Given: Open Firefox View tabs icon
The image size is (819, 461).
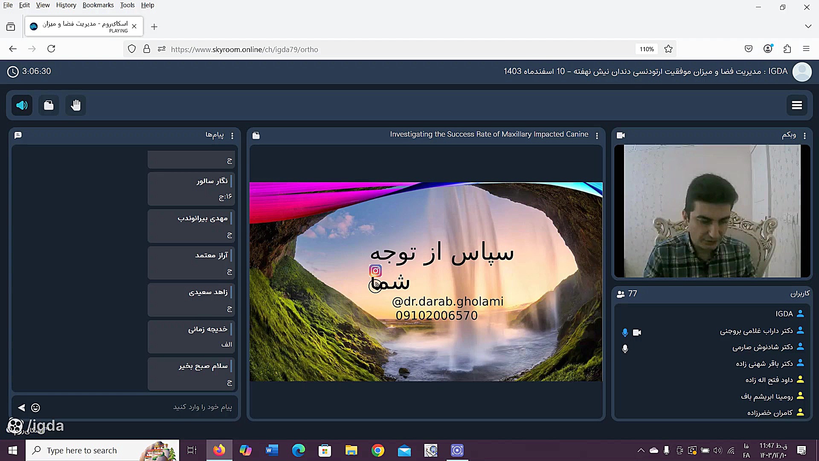Looking at the screenshot, I should (11, 27).
